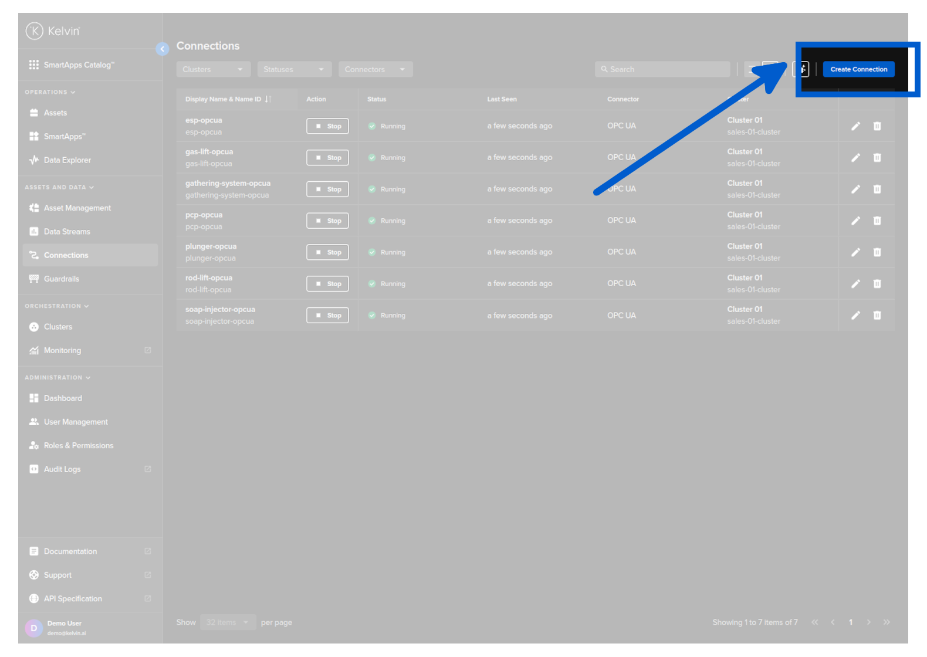Open SmartApps Catalog grid icon
Image resolution: width=927 pixels, height=657 pixels.
(x=34, y=65)
